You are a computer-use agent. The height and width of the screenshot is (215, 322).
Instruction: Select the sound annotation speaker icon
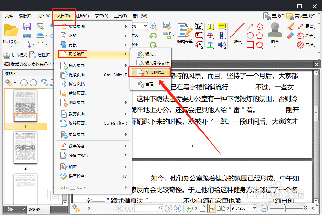coord(220,45)
